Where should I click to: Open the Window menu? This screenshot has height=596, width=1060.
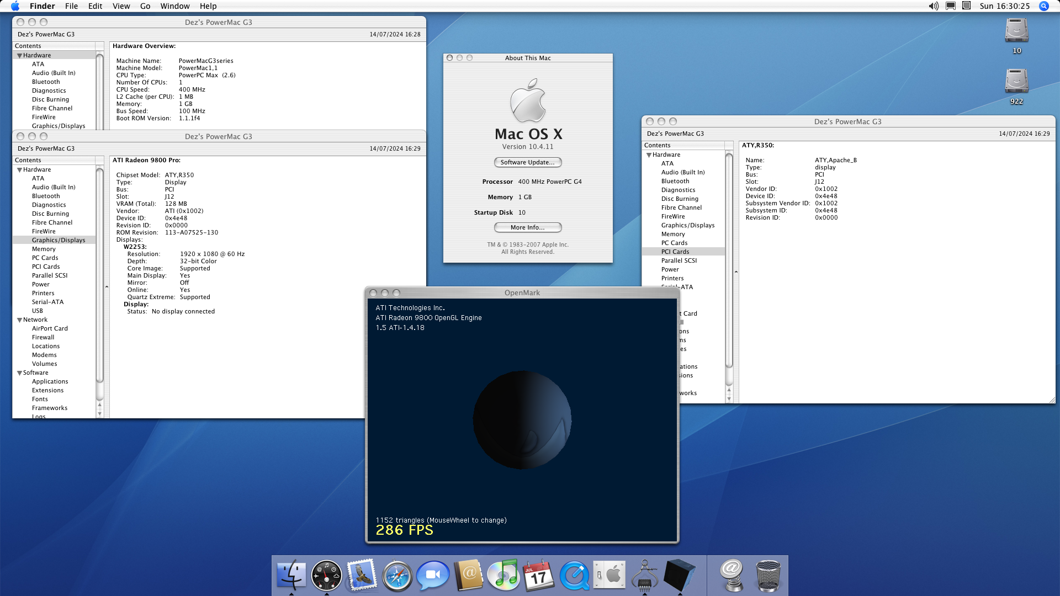[x=175, y=6]
